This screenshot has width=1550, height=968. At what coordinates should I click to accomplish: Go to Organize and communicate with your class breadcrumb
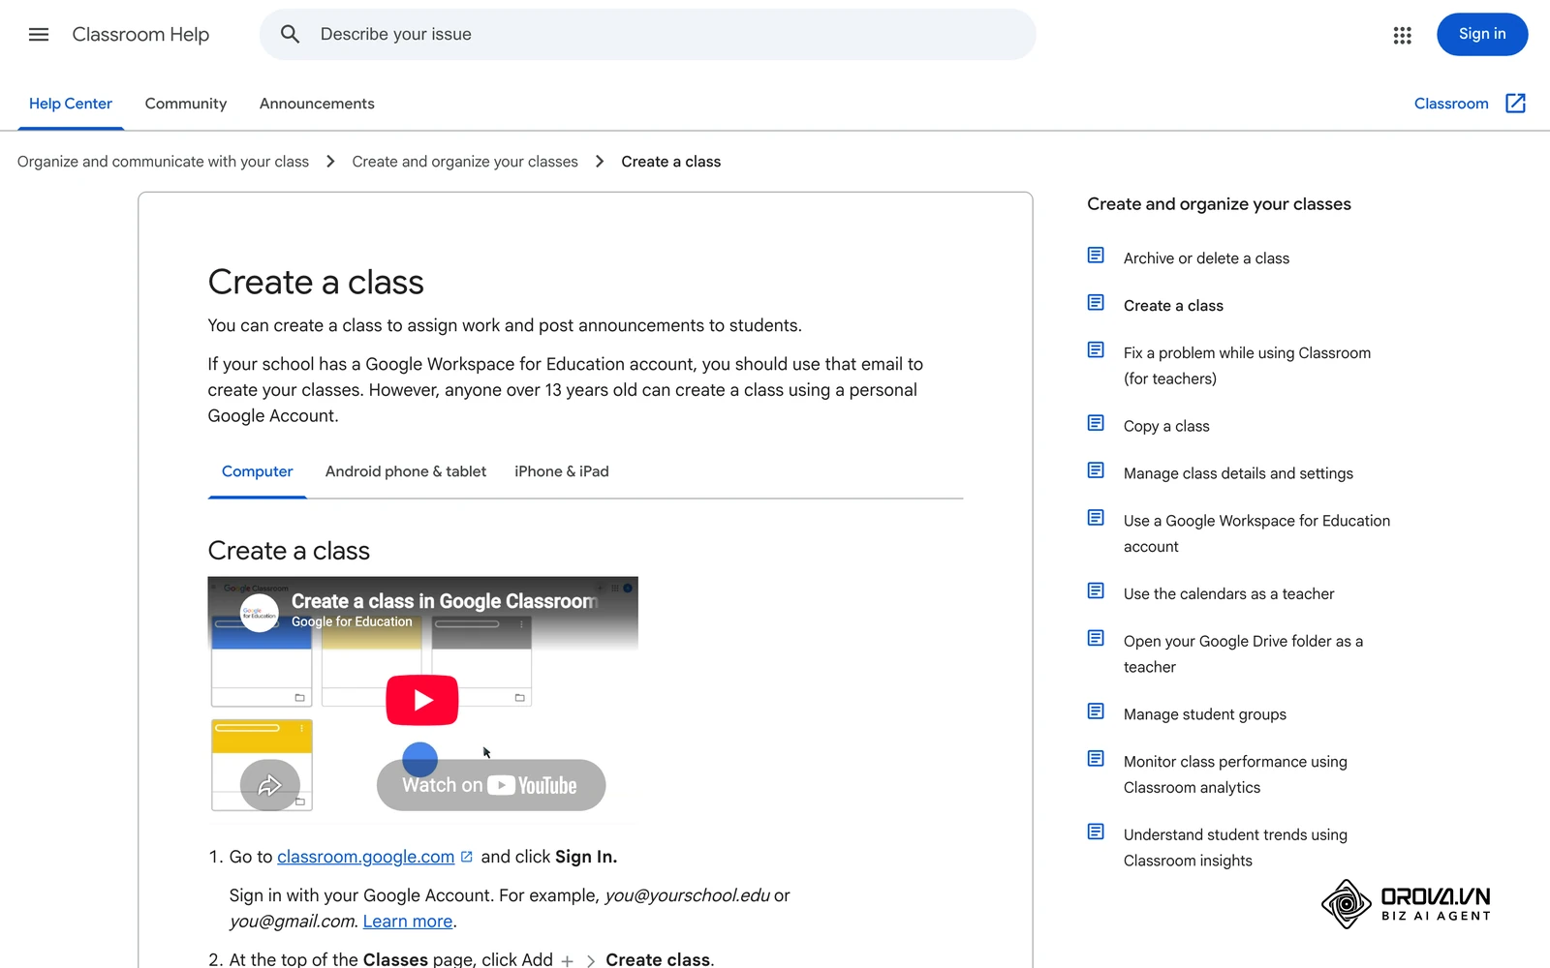tap(163, 162)
